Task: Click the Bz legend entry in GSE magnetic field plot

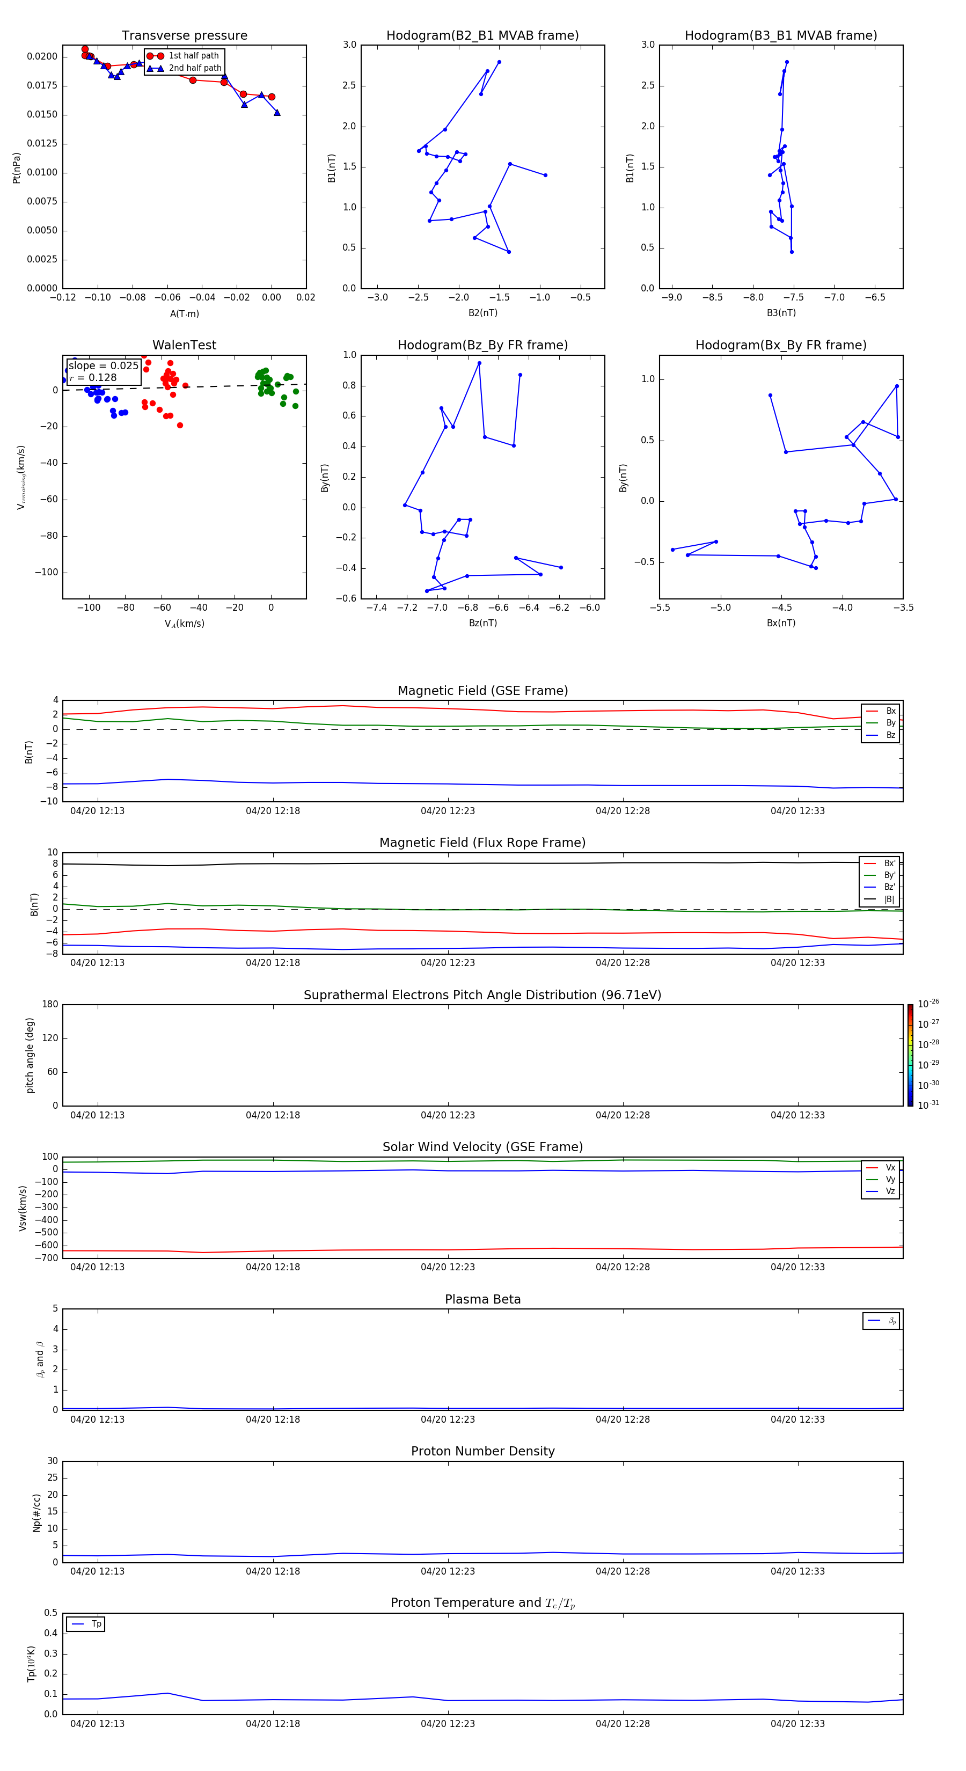Action: pyautogui.click(x=881, y=736)
